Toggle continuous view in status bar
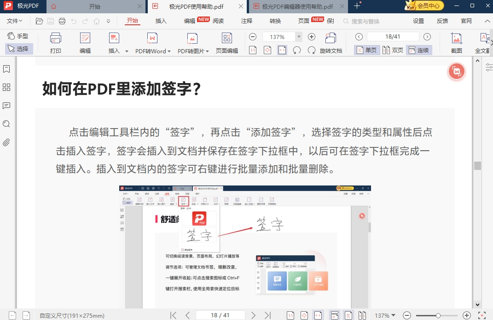The width and height of the screenshot is (493, 320). coord(334,315)
